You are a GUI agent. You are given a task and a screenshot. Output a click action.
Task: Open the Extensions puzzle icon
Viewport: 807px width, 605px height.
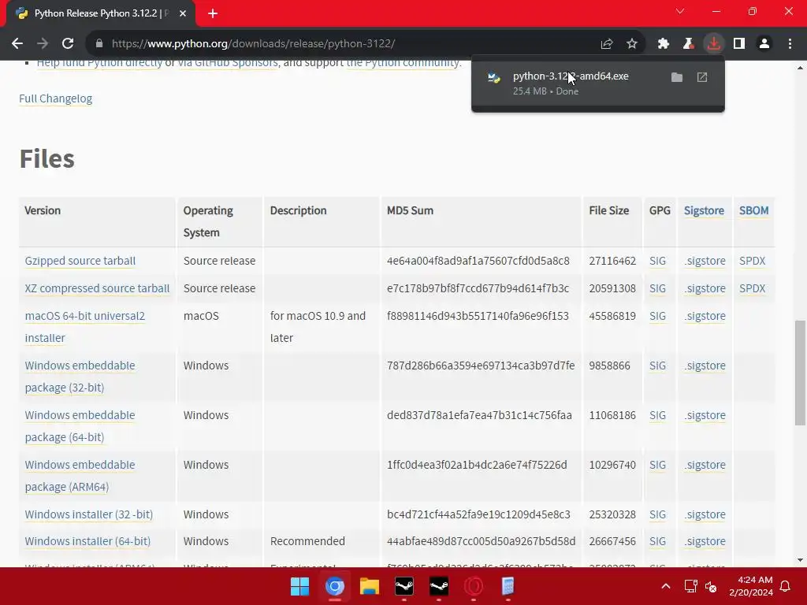pyautogui.click(x=664, y=44)
